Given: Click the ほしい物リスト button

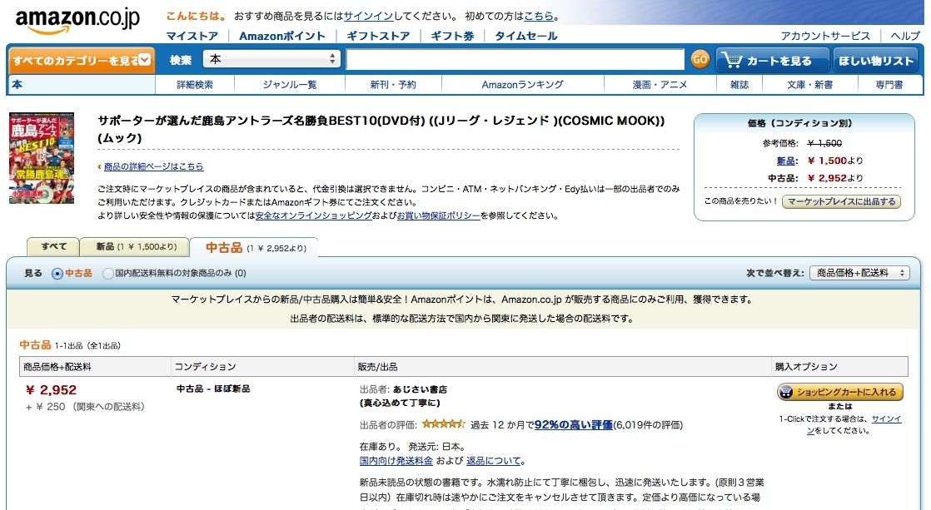Looking at the screenshot, I should [876, 61].
